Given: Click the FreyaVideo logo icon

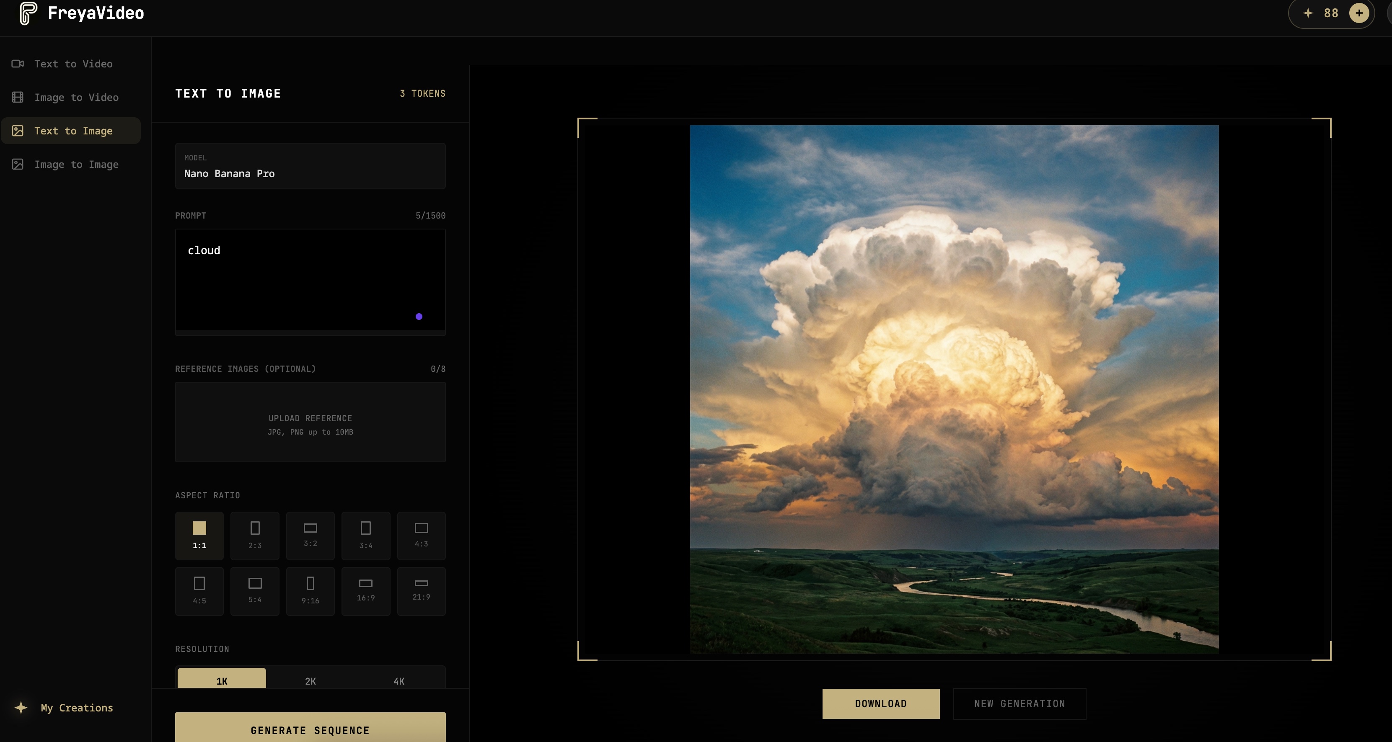Looking at the screenshot, I should 28,13.
